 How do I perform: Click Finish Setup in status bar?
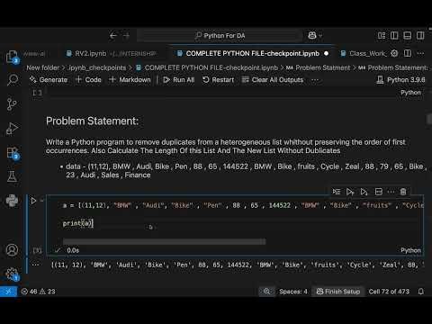pyautogui.click(x=338, y=292)
